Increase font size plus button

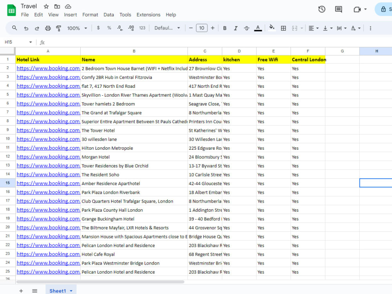click(212, 28)
